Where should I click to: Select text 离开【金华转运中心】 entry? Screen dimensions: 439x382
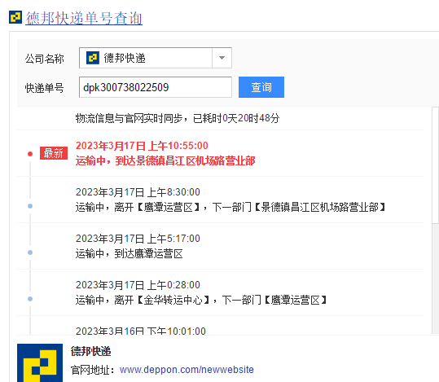(x=201, y=301)
